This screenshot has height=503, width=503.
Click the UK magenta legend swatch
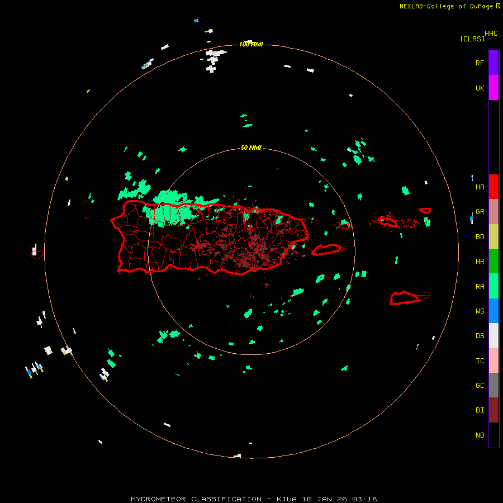click(493, 88)
